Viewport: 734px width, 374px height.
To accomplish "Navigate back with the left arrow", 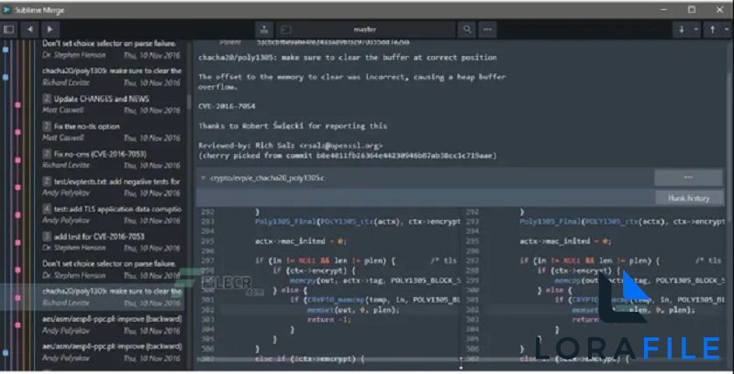I will click(29, 29).
